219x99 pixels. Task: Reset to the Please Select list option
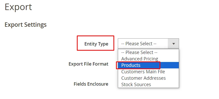point(148,52)
